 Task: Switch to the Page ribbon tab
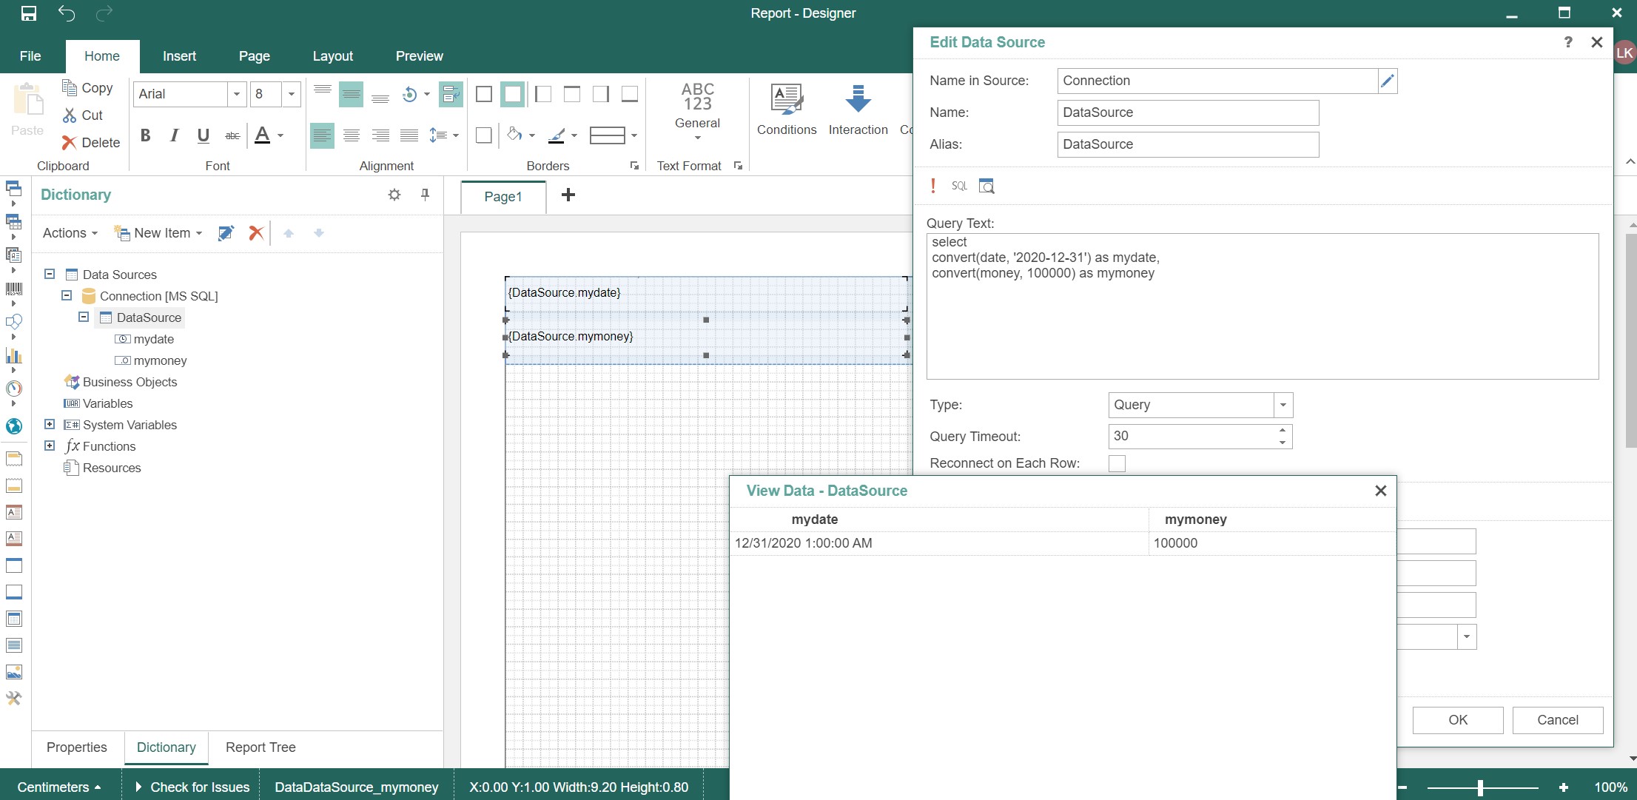pyautogui.click(x=255, y=56)
